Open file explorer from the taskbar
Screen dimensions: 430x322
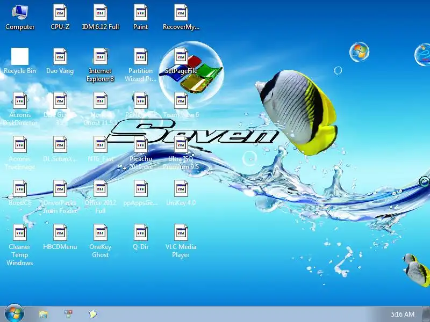44,314
